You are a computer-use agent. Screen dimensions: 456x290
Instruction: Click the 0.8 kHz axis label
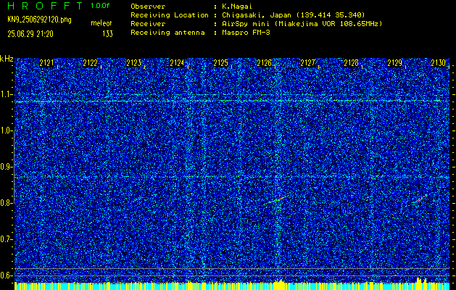click(6, 203)
